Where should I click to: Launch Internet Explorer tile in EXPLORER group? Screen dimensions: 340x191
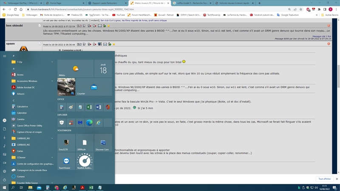pos(99,123)
